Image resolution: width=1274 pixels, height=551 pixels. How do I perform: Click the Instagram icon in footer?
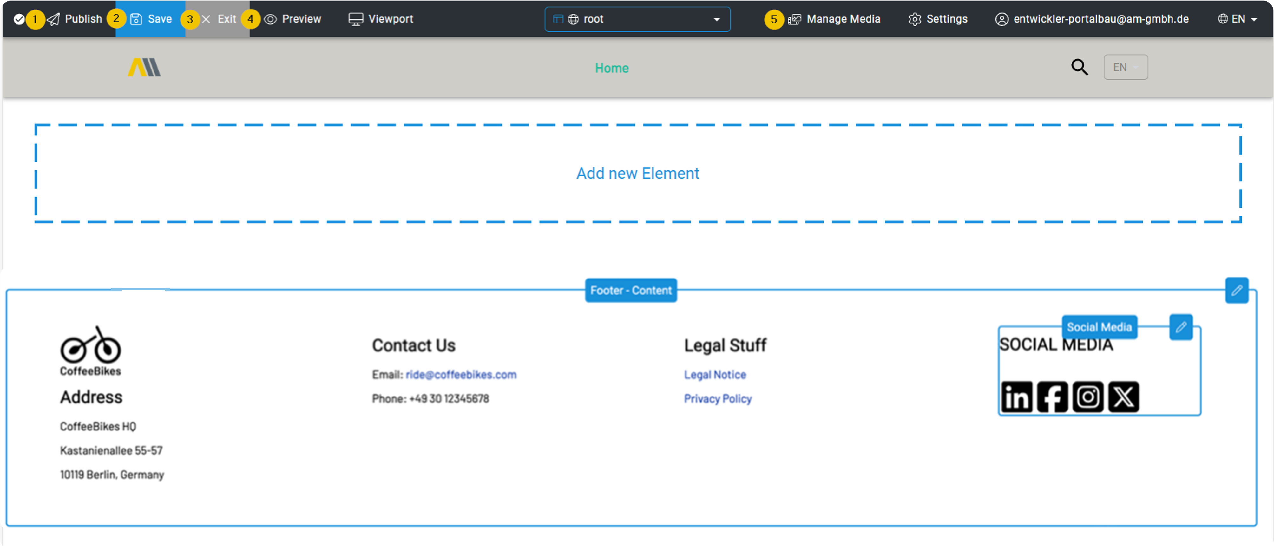[1087, 397]
